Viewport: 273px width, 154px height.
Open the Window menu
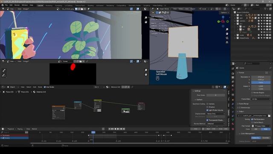25,5
